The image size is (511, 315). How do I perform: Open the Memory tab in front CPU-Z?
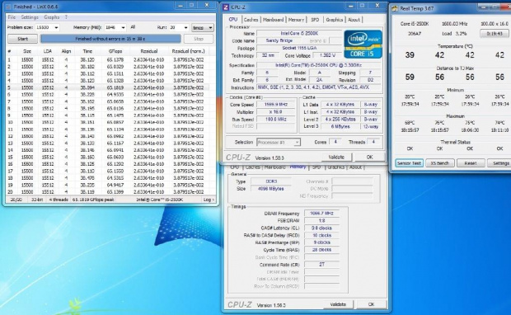[296, 20]
